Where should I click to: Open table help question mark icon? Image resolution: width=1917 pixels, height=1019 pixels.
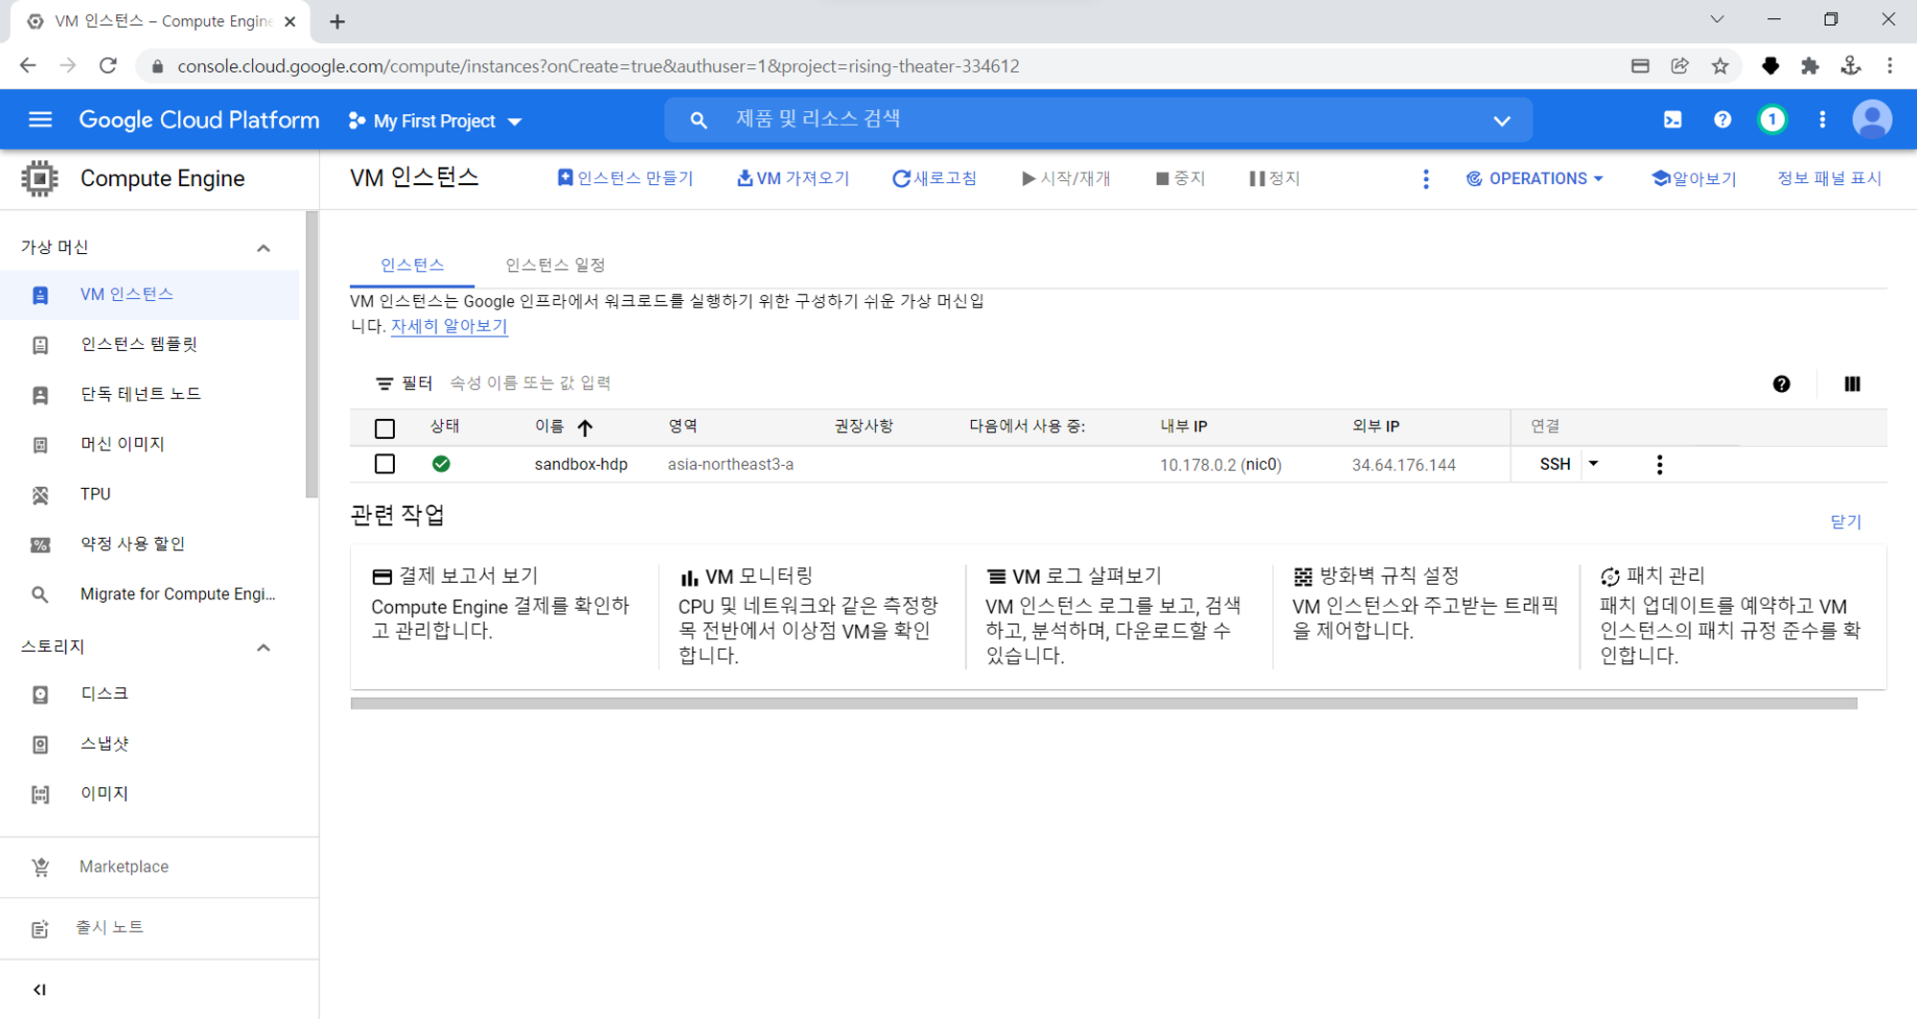1781,383
